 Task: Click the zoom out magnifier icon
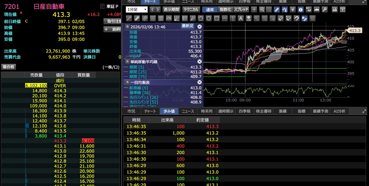coord(269,9)
